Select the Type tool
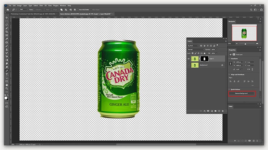 [7, 71]
